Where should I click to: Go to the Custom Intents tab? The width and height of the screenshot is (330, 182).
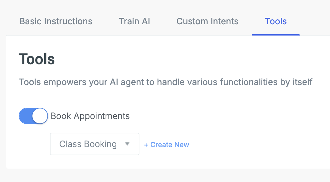click(207, 22)
